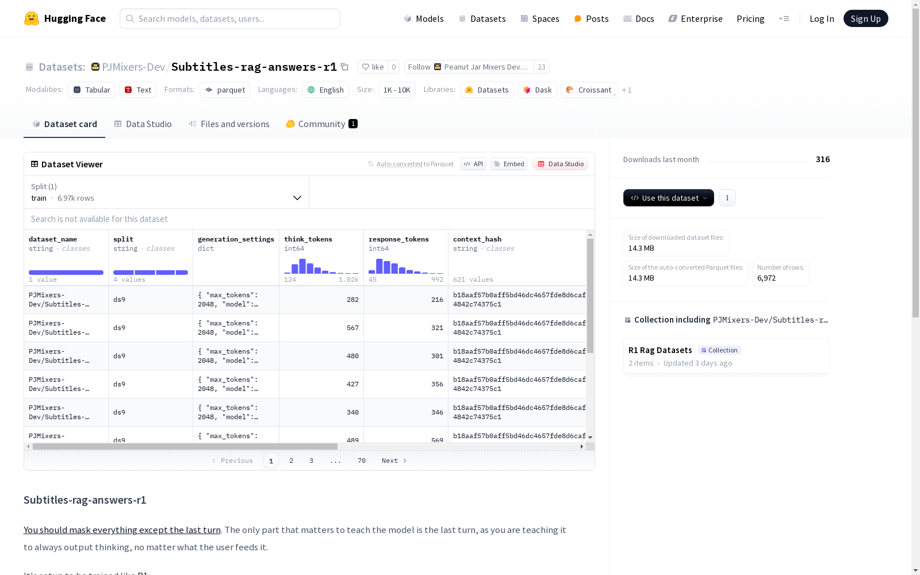Click the Sign Up button
The height and width of the screenshot is (575, 920).
pyautogui.click(x=866, y=18)
